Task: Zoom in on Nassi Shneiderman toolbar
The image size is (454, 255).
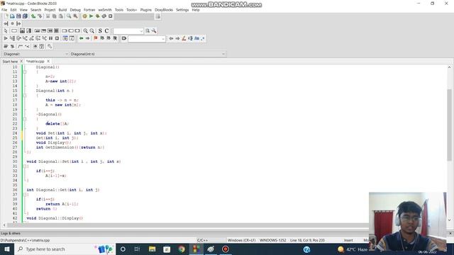Action: (85, 30)
